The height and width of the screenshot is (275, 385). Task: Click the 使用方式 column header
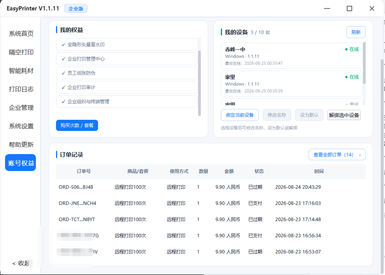click(179, 171)
